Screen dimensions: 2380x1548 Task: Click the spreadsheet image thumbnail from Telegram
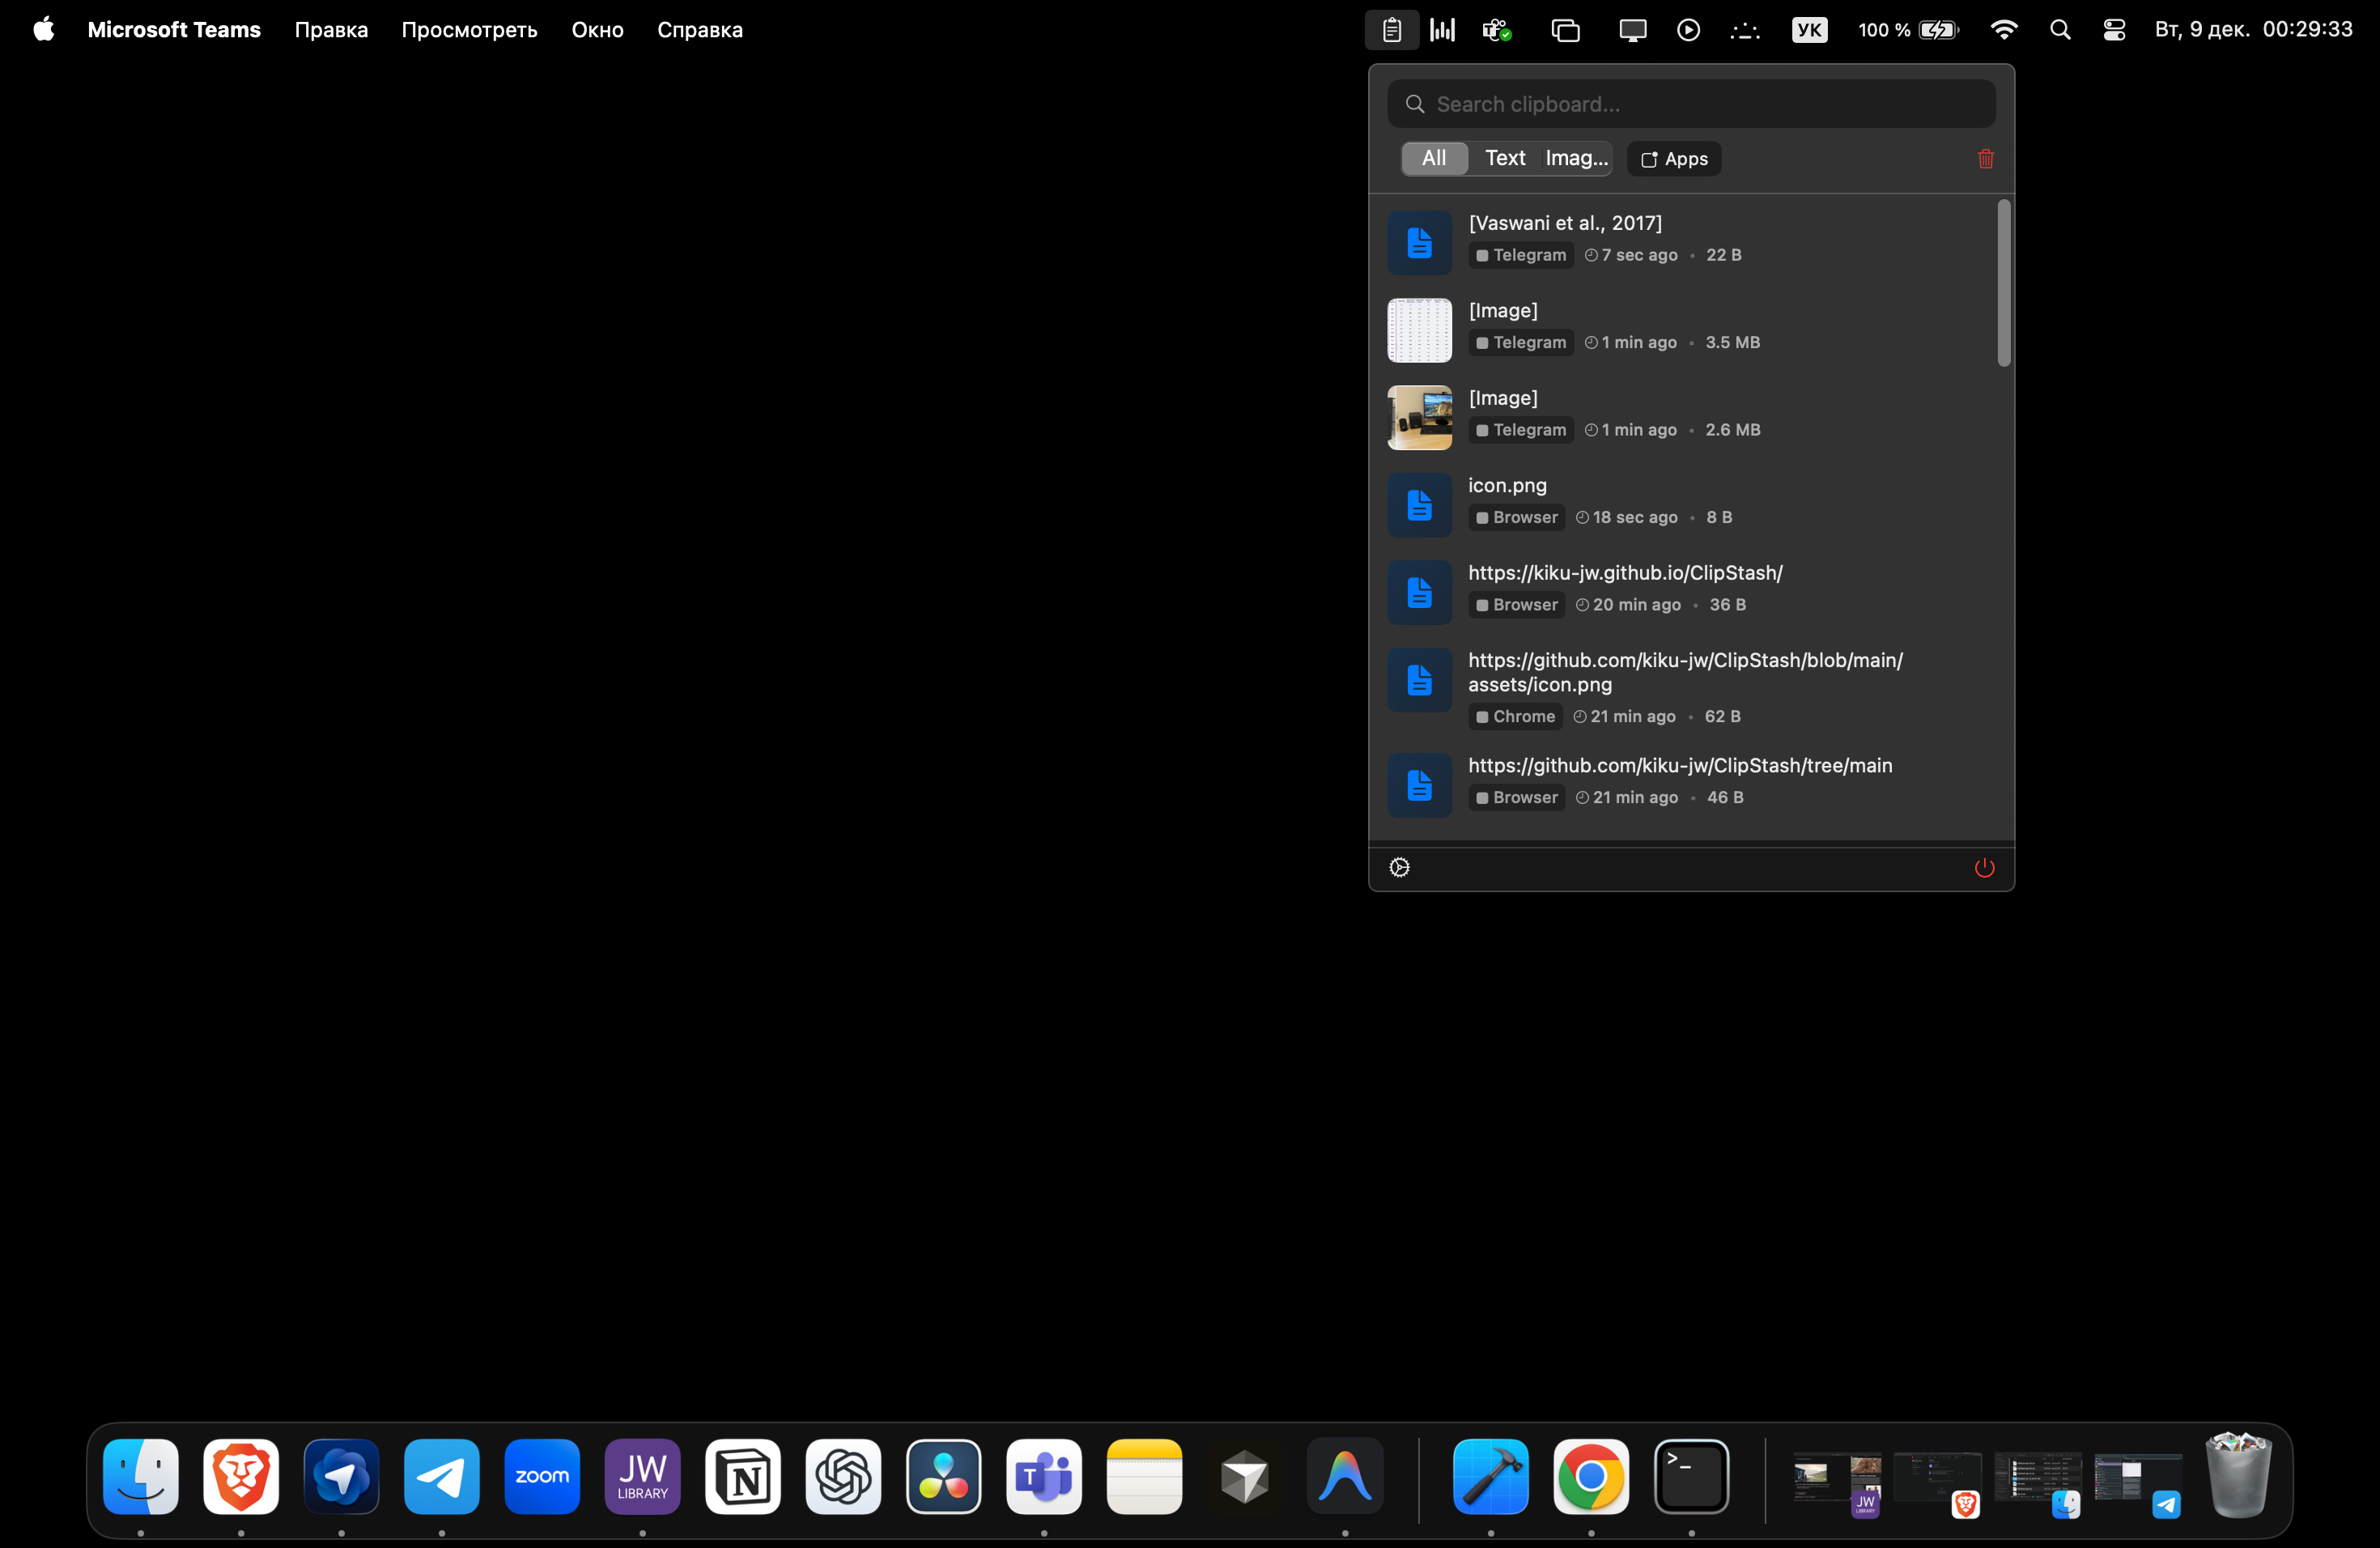click(1418, 330)
